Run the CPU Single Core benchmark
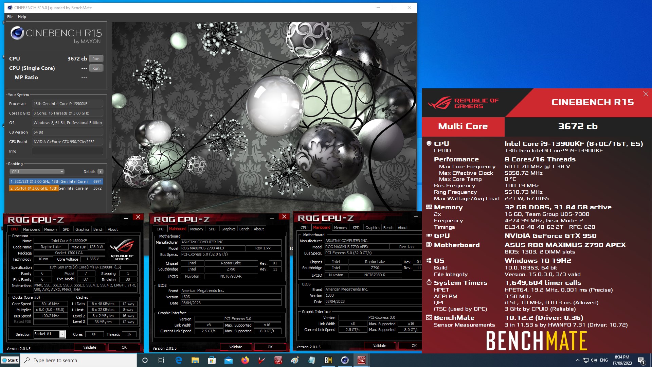 coord(96,68)
